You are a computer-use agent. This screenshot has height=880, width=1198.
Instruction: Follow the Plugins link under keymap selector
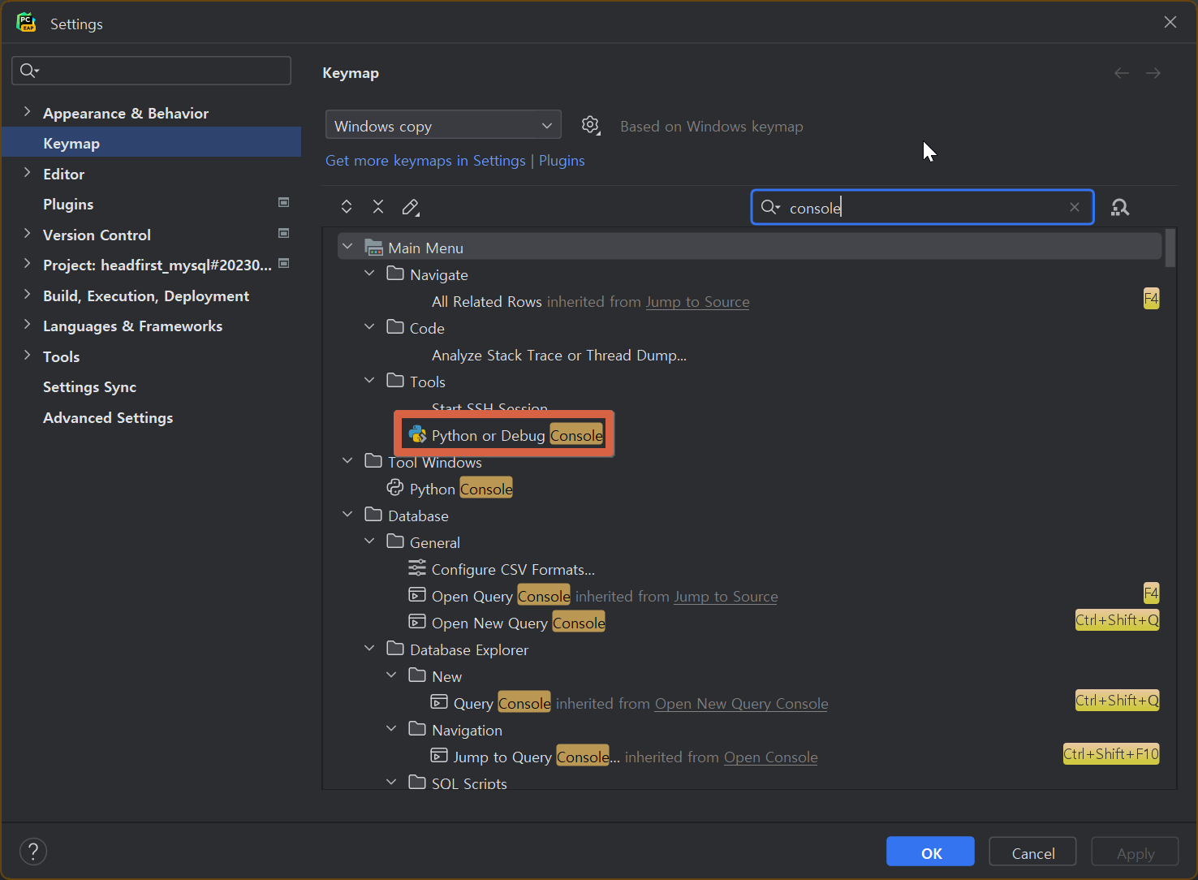562,160
